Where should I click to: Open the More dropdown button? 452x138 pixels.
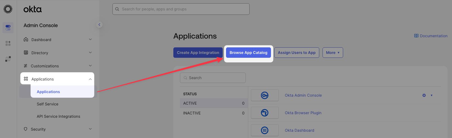click(333, 53)
